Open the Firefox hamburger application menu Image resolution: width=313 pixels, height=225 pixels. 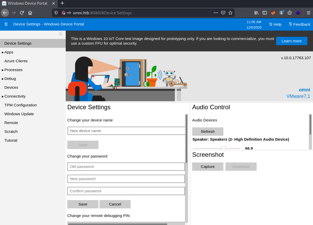click(308, 13)
